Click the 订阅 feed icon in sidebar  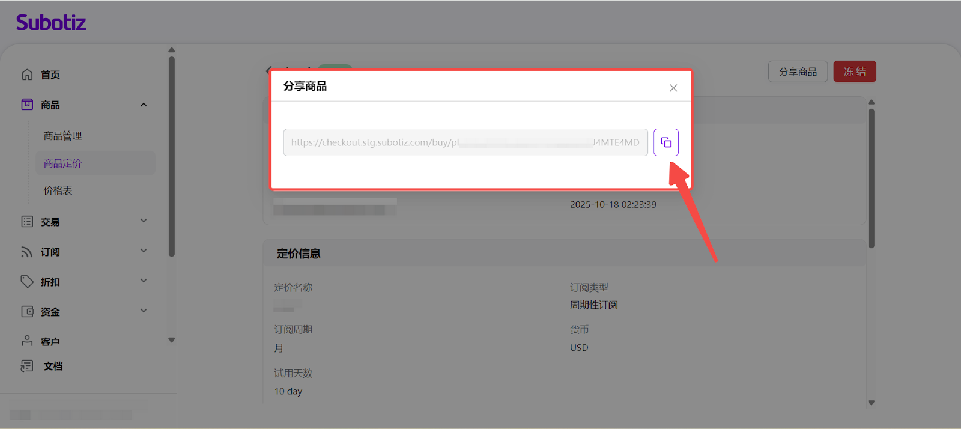[27, 252]
